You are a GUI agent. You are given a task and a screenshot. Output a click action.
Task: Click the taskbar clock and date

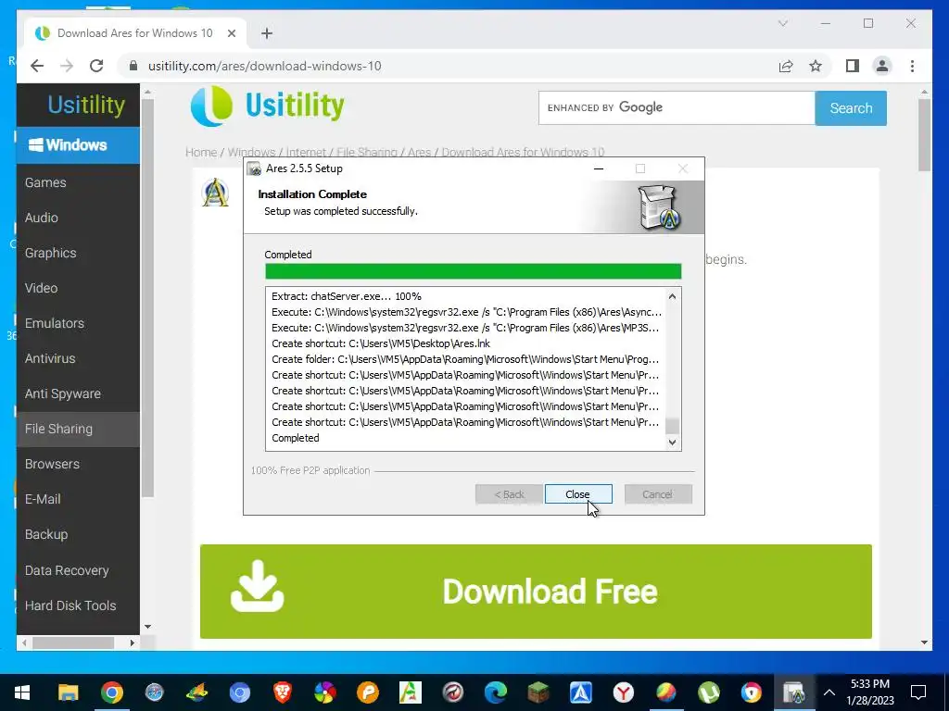click(x=869, y=692)
